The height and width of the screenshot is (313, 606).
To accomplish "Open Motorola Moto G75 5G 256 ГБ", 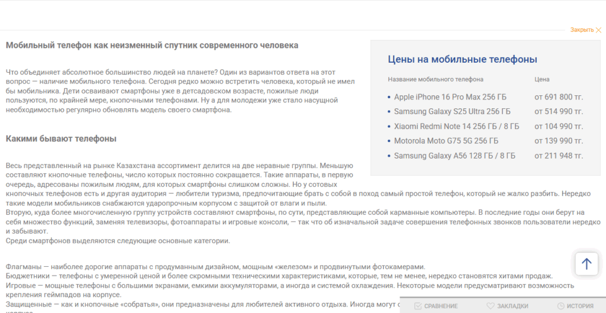I will pyautogui.click(x=446, y=141).
